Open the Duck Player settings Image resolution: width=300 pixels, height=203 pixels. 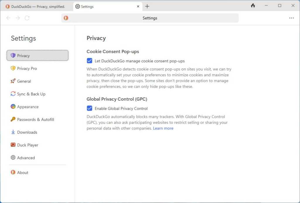click(28, 145)
